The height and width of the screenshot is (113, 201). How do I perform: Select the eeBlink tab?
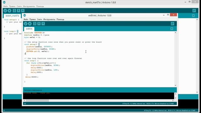point(29,29)
